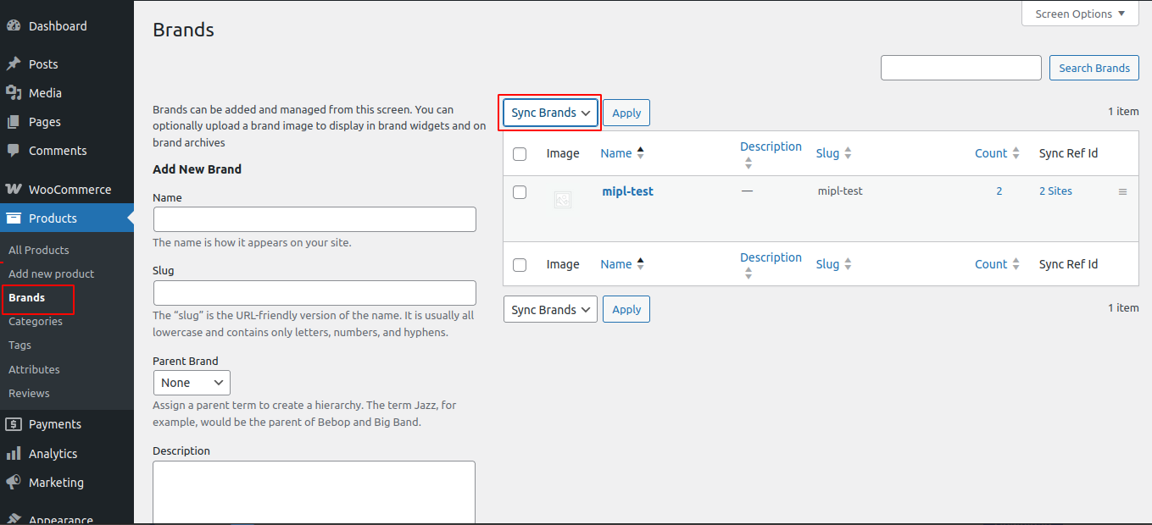Click the Marketing megaphone icon
The height and width of the screenshot is (525, 1152).
click(14, 483)
